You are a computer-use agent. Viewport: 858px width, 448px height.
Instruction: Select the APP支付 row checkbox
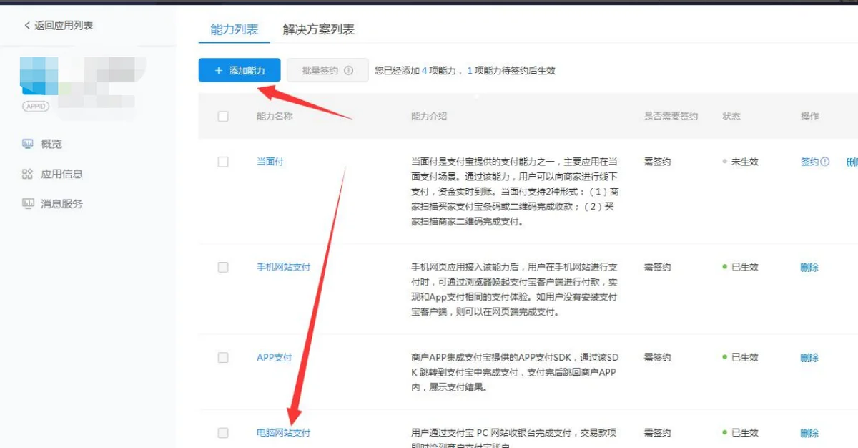(223, 357)
